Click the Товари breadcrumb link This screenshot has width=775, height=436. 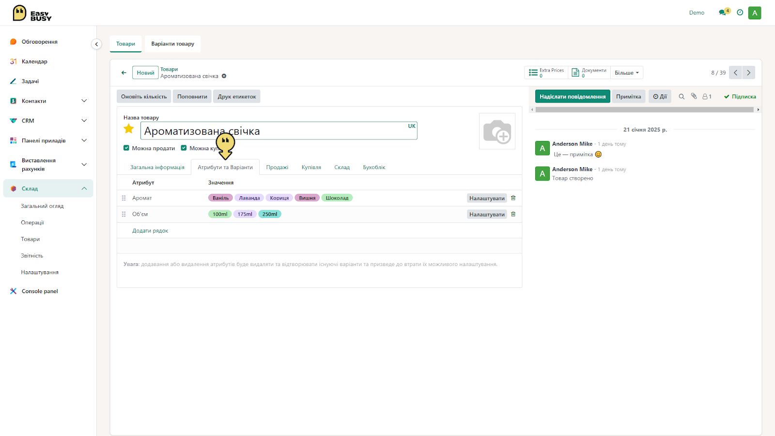(169, 69)
